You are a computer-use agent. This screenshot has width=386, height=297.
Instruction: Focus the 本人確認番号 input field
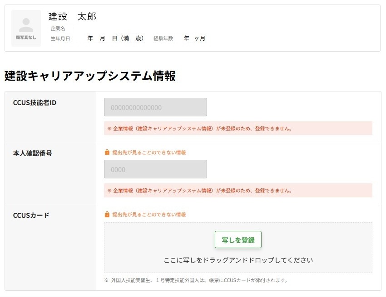pos(155,169)
